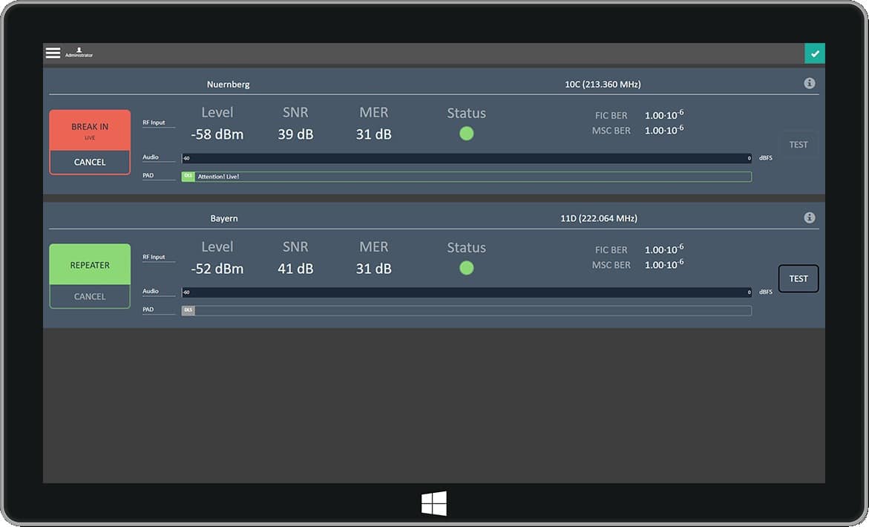This screenshot has height=527, width=869.
Task: Click the 'Attention! Live!' PAD text field
Action: click(473, 177)
